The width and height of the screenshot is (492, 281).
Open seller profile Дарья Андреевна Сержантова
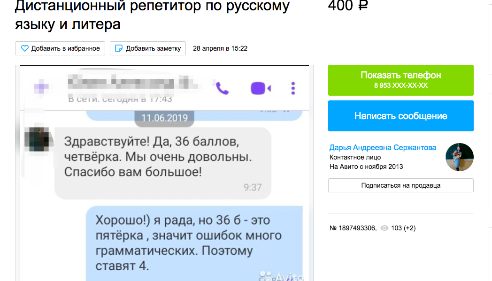pyautogui.click(x=383, y=147)
